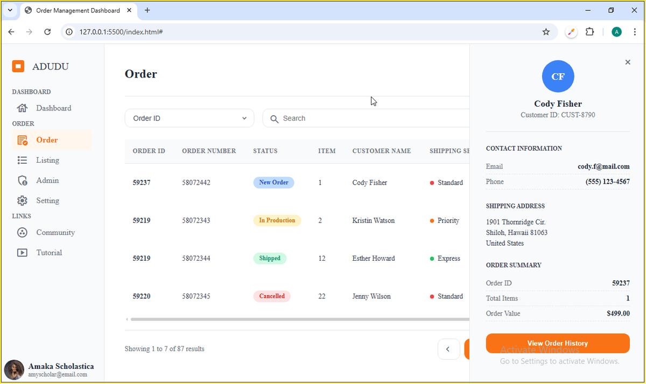The image size is (646, 384).
Task: Click the previous page arrow button
Action: (x=448, y=349)
